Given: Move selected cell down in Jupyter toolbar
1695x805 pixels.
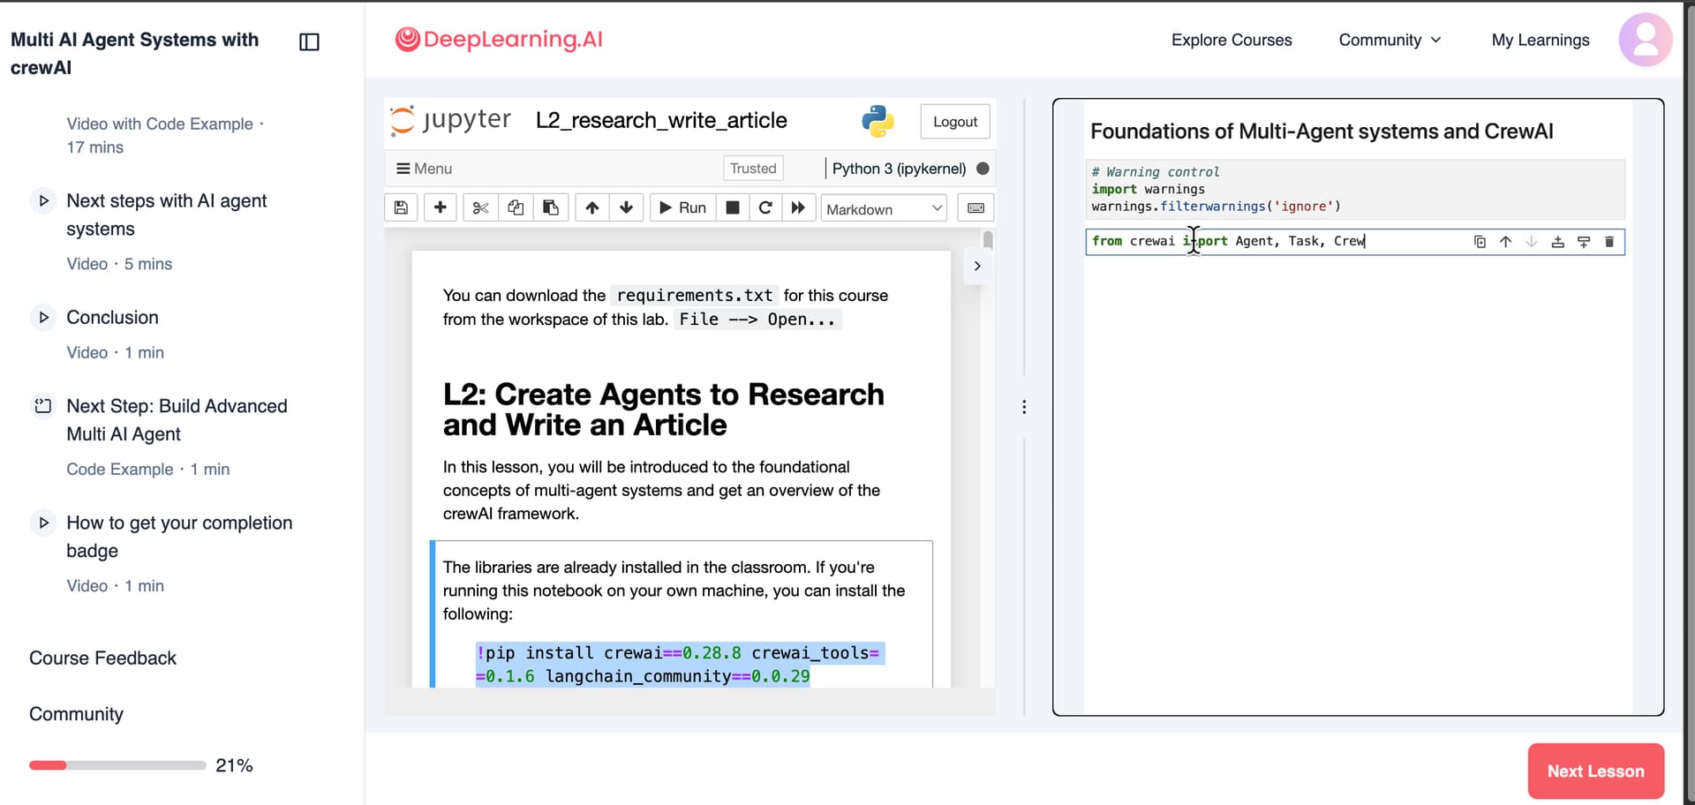Looking at the screenshot, I should pyautogui.click(x=626, y=207).
